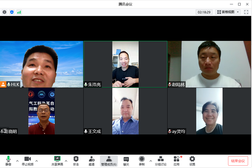Click the meeting info icon
Screen dimensions: 252x168
[4, 12]
